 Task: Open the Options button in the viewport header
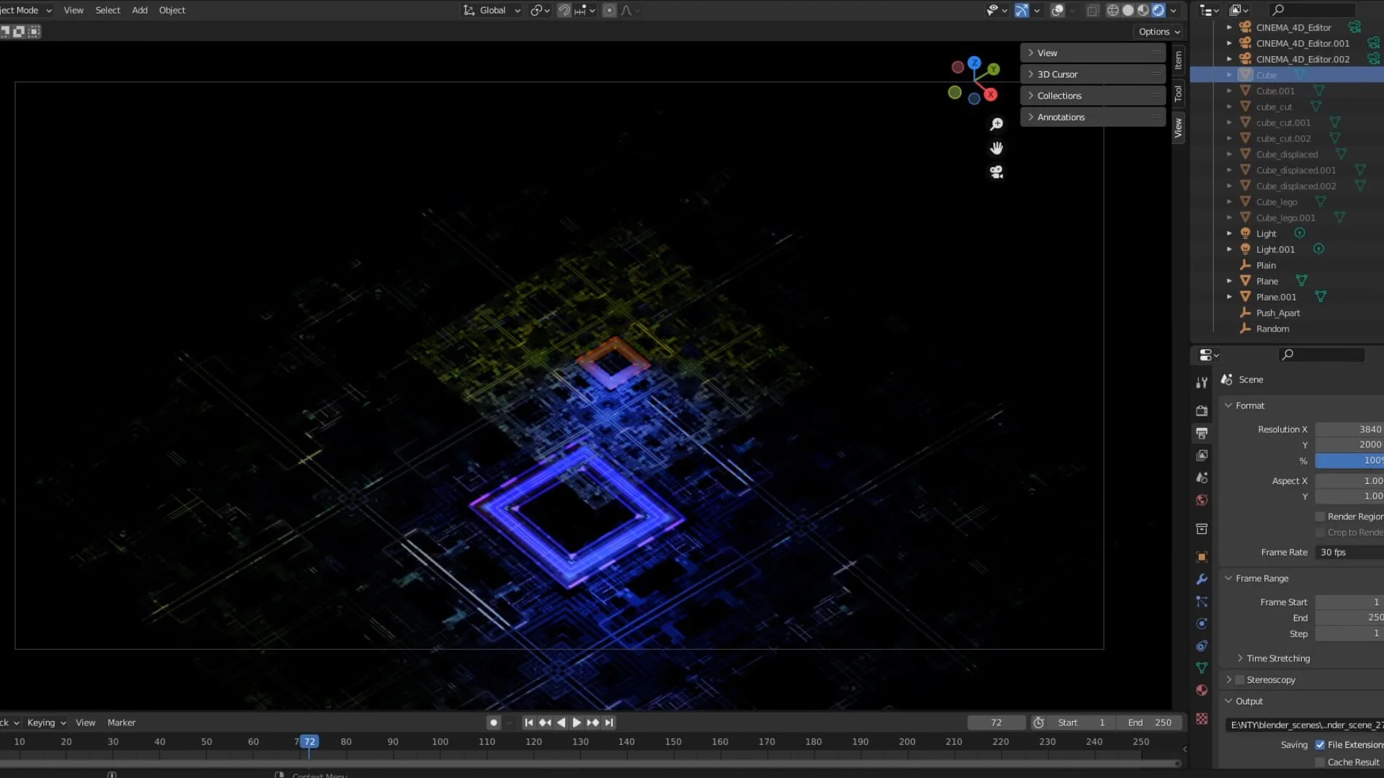click(1159, 32)
